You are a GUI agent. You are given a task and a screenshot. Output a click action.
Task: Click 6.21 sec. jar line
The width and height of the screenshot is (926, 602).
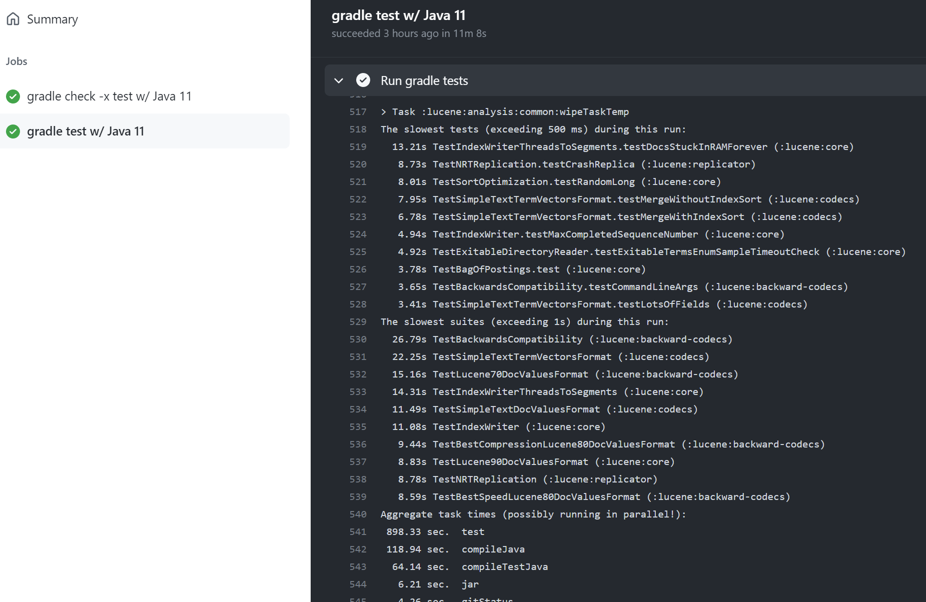tap(438, 584)
